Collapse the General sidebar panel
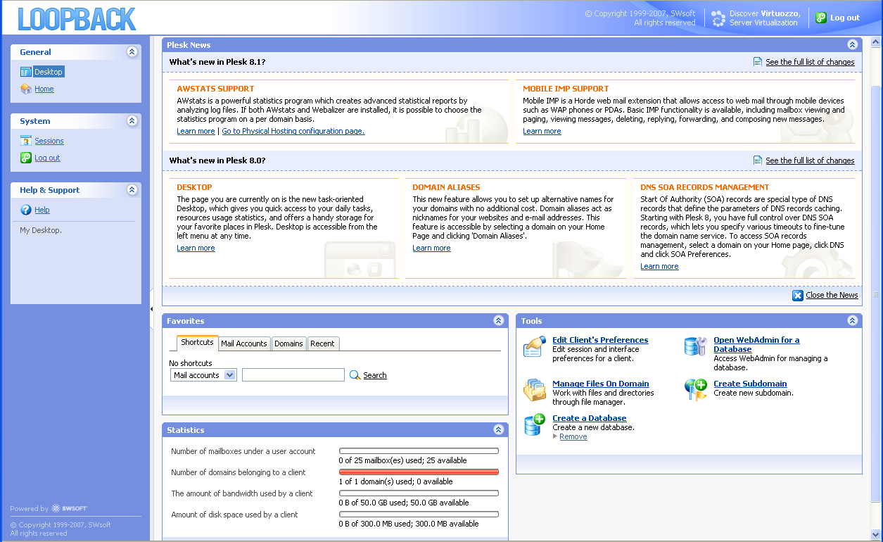 coord(132,52)
